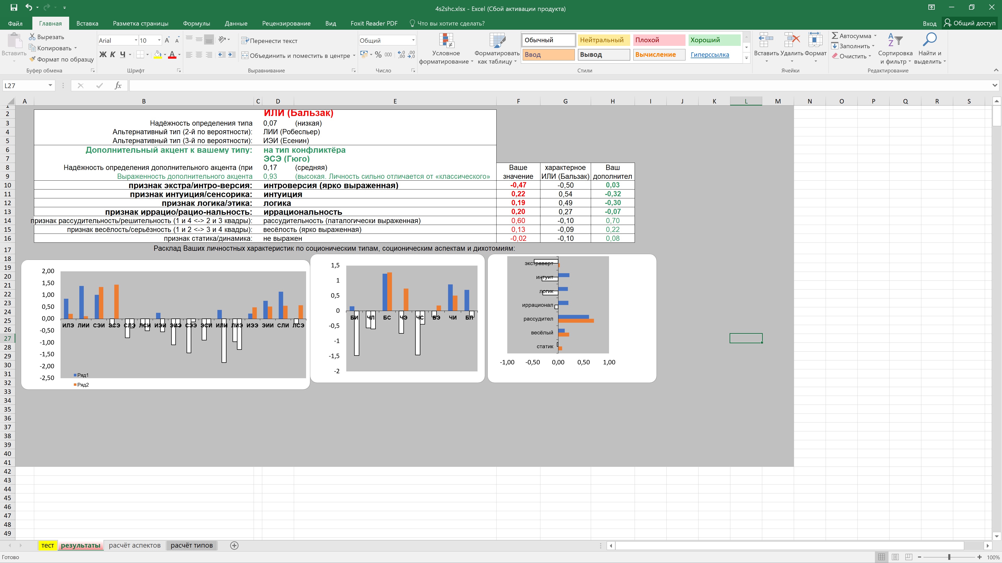Switch to the расчёт аспектов sheet
The image size is (1002, 563).
coord(135,545)
